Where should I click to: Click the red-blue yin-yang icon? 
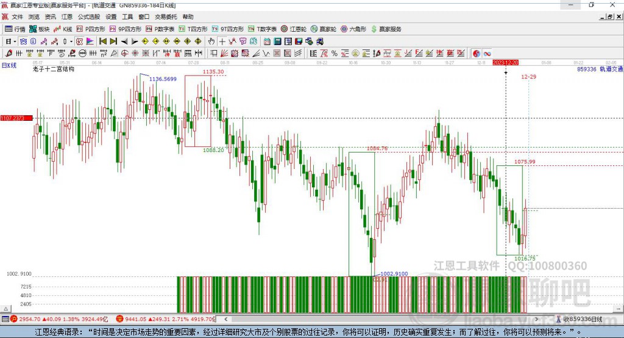click(x=477, y=54)
